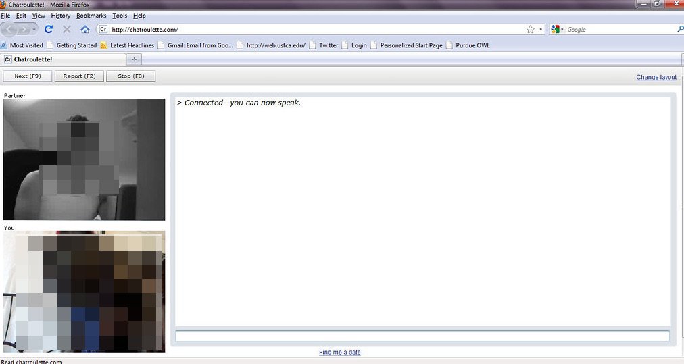The image size is (684, 364).
Task: Click the Firefox forward arrow button
Action: click(x=24, y=30)
